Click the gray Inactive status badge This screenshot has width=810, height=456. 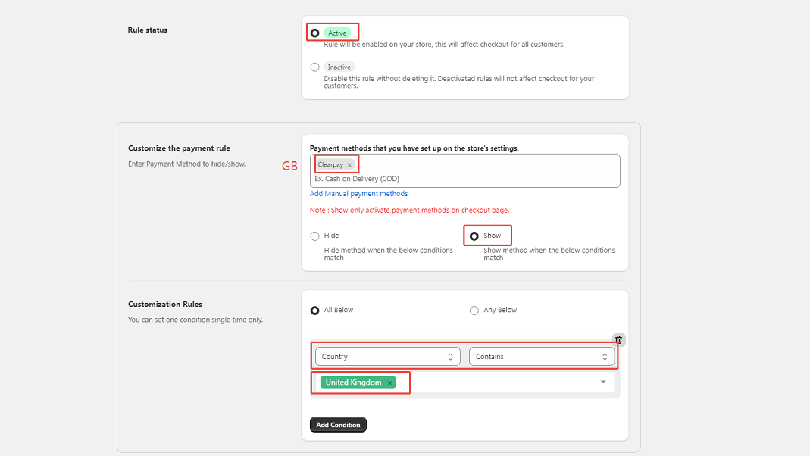339,67
